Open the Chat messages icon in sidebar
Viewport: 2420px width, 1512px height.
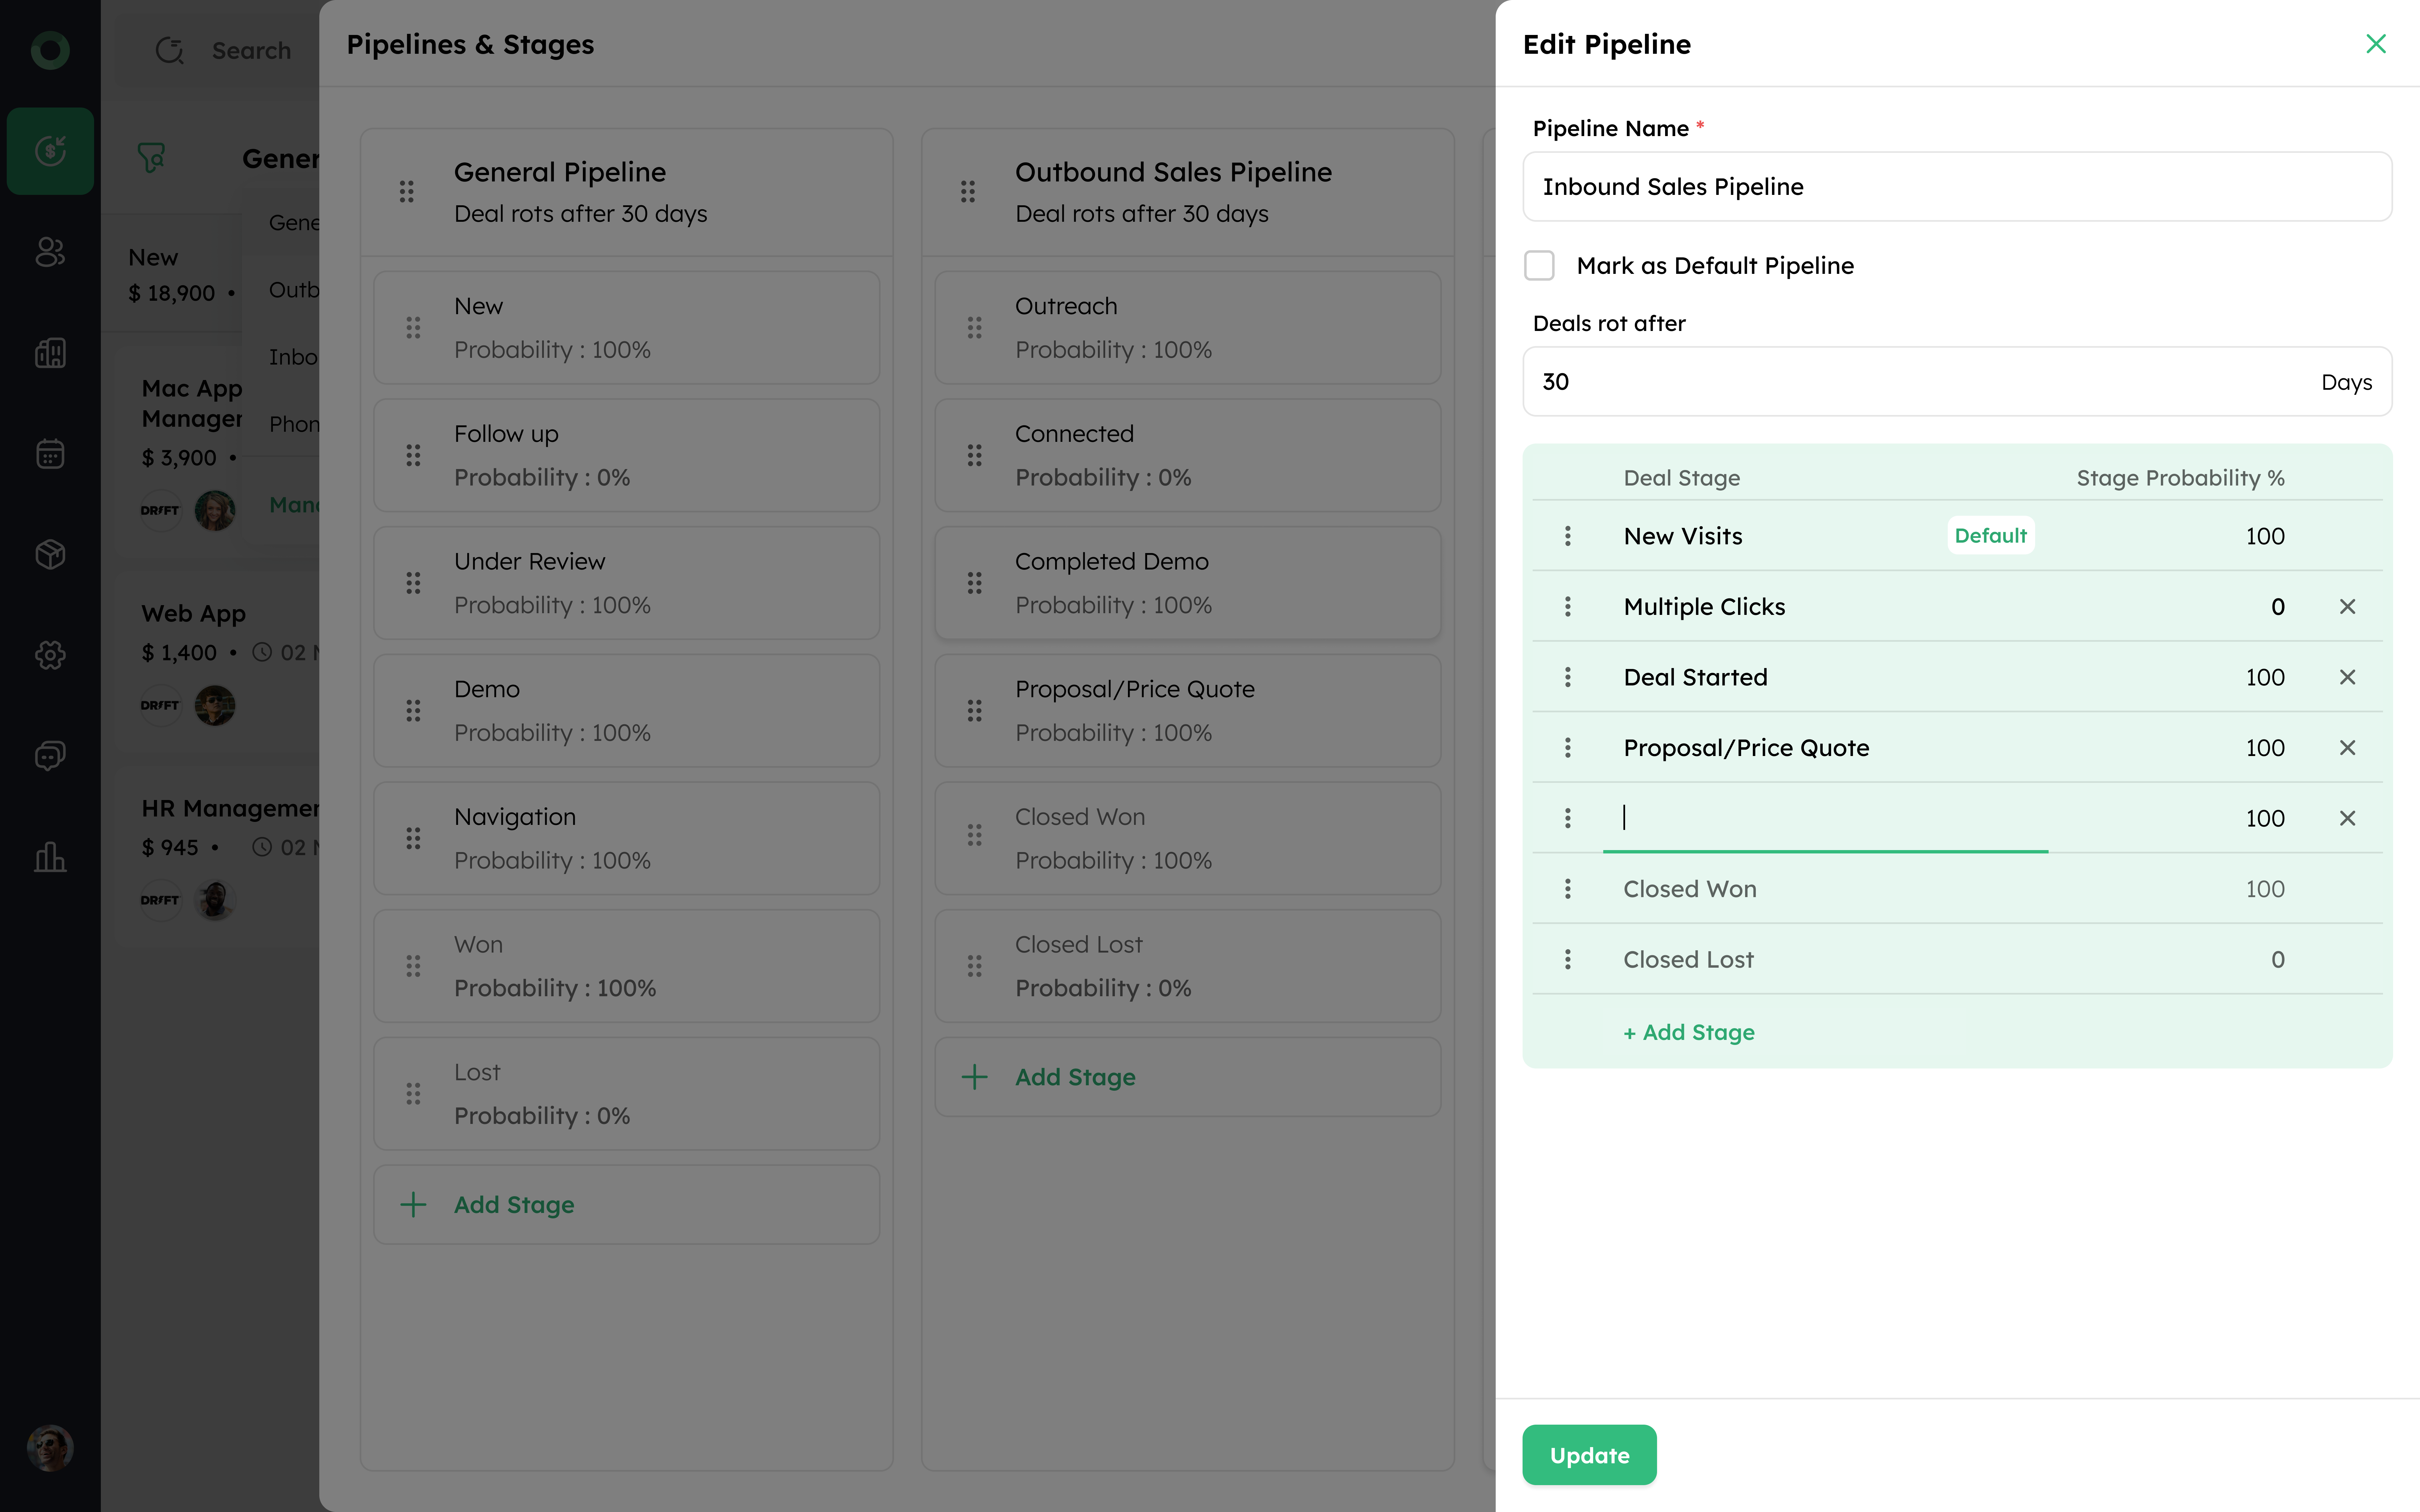click(50, 756)
